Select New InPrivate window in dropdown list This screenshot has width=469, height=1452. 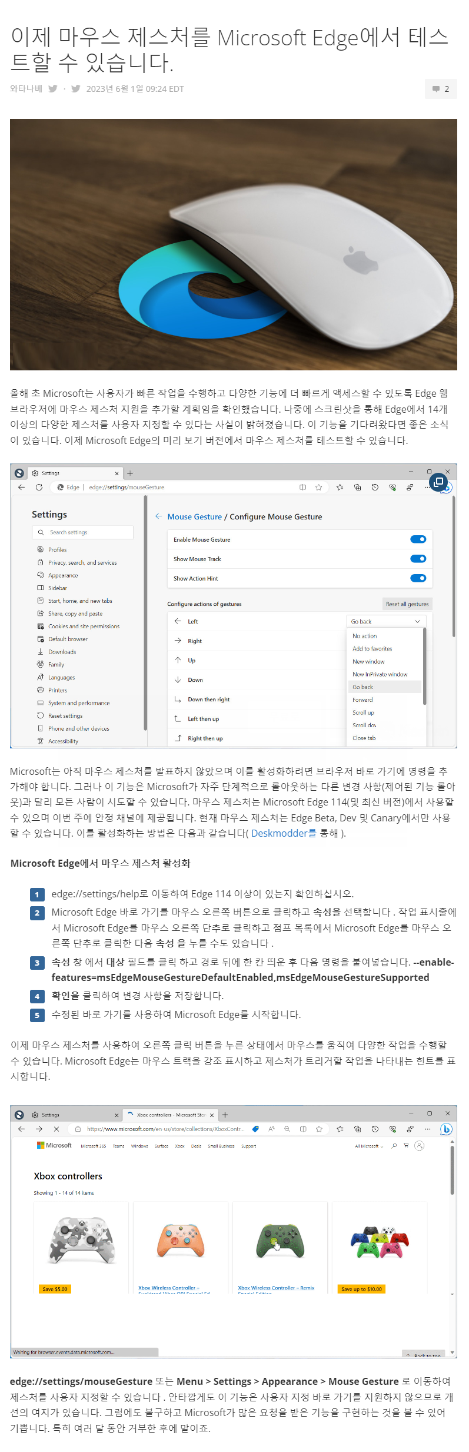point(380,675)
